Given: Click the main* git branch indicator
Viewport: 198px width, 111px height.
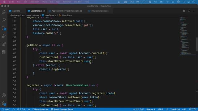Looking at the screenshot, I should pos(6,109).
